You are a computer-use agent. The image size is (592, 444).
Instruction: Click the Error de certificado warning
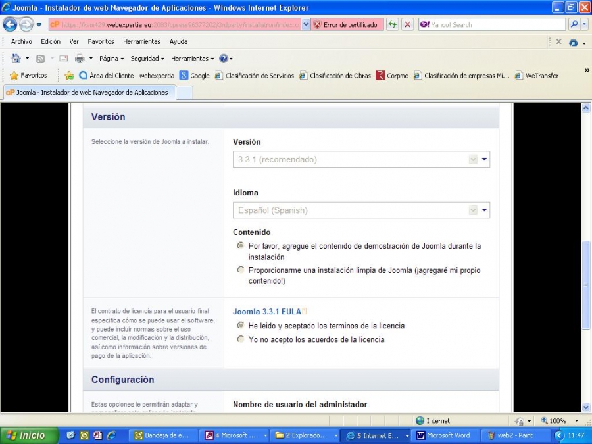click(347, 25)
